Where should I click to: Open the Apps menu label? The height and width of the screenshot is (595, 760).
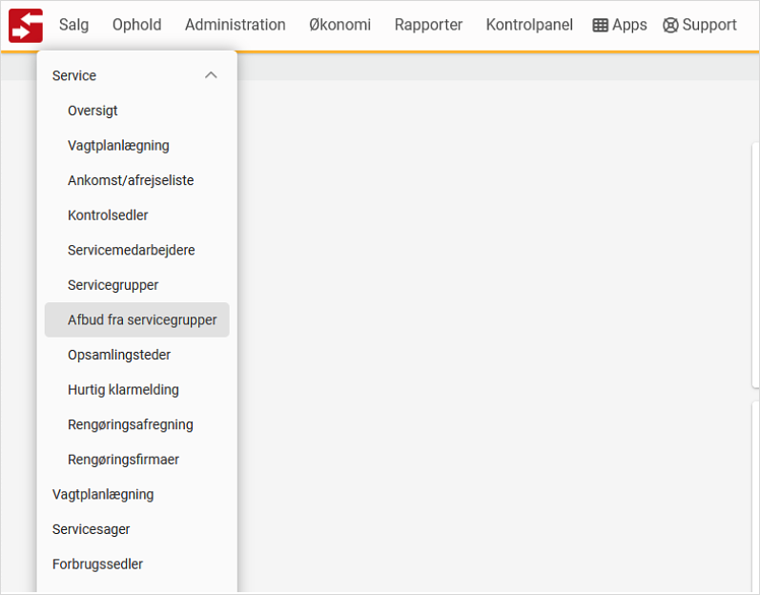[x=629, y=25]
